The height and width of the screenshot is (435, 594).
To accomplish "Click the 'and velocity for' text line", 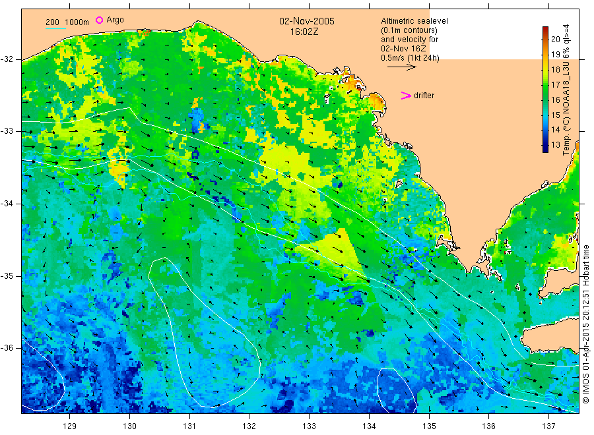I will coord(409,40).
